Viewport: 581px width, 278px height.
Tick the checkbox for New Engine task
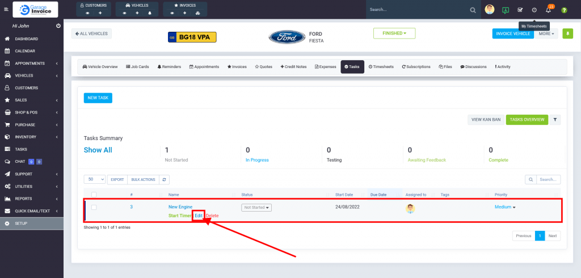coord(94,207)
